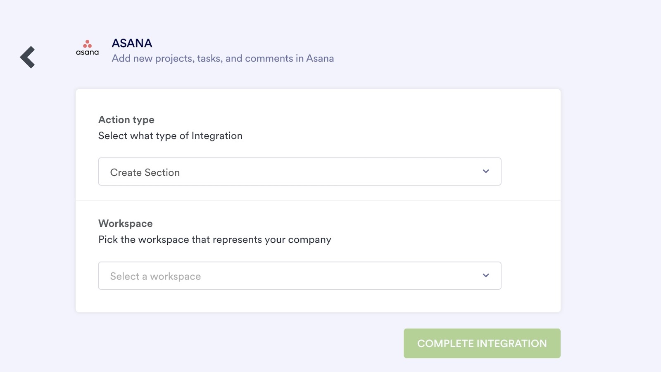Click the "Pick the workspace" description text
661x372 pixels.
(x=214, y=240)
